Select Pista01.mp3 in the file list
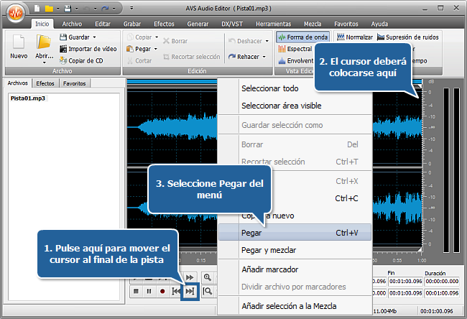The image size is (467, 319). point(27,98)
